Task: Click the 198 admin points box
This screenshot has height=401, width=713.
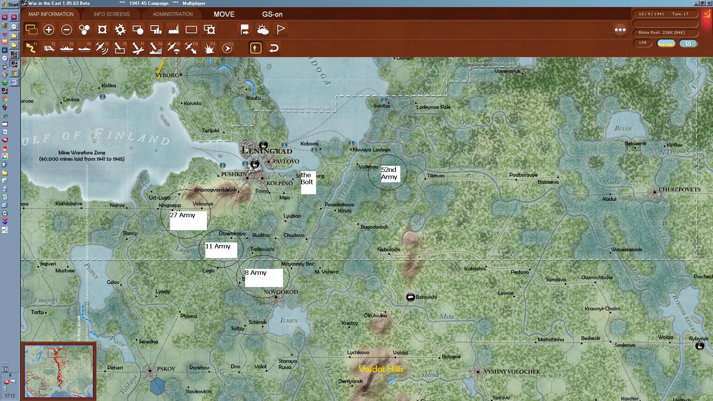Action: (642, 43)
